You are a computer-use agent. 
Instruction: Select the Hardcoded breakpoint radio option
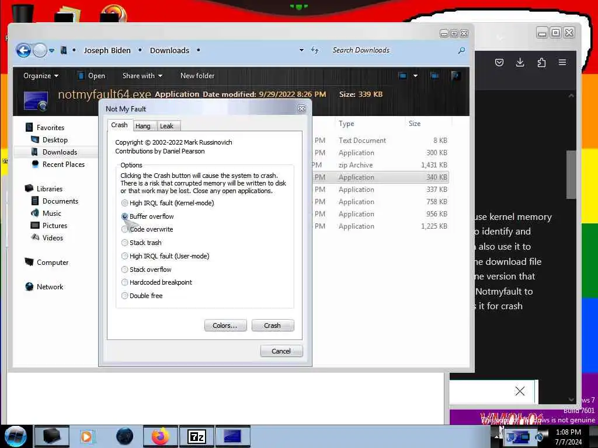(124, 282)
